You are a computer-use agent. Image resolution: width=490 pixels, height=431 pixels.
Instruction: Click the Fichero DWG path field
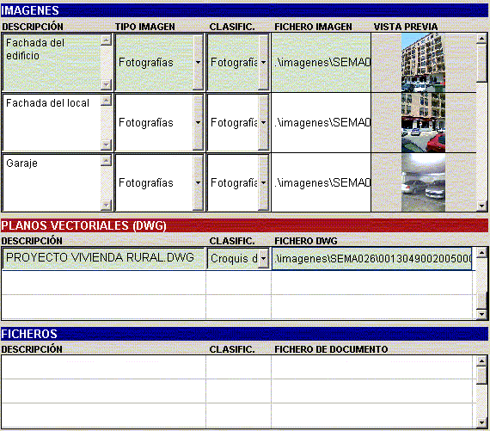pyautogui.click(x=372, y=258)
